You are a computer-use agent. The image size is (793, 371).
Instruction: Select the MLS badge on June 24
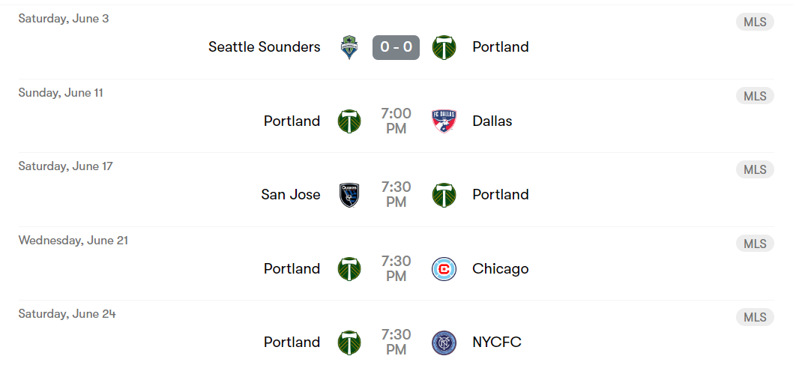coord(755,317)
